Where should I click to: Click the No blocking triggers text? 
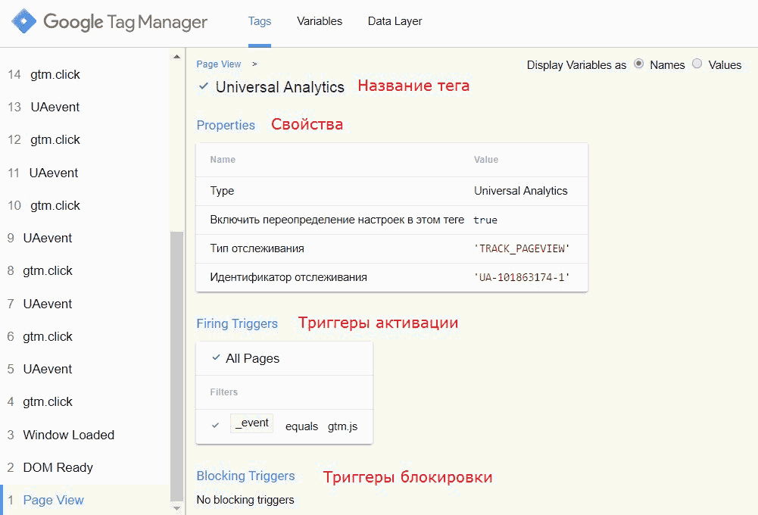coord(245,500)
